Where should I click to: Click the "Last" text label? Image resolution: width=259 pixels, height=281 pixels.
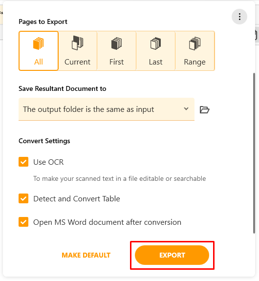pyautogui.click(x=155, y=62)
